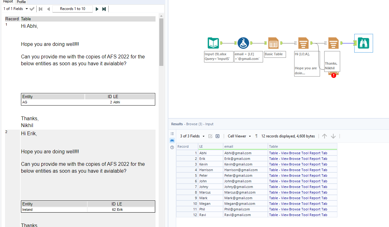
Task: Toggle the select-all fields checkmark
Action: pos(210,136)
